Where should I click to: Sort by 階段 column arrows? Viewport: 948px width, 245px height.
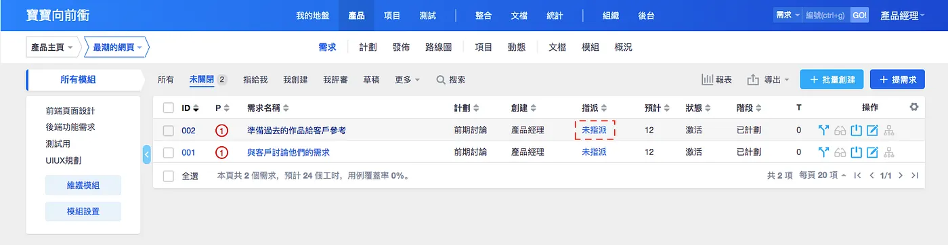758,108
